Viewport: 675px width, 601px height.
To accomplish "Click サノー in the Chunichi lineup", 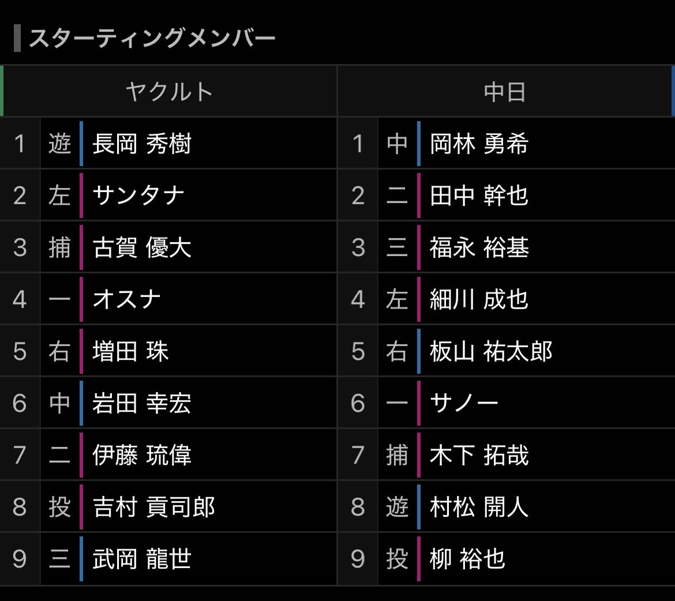I will click(464, 403).
